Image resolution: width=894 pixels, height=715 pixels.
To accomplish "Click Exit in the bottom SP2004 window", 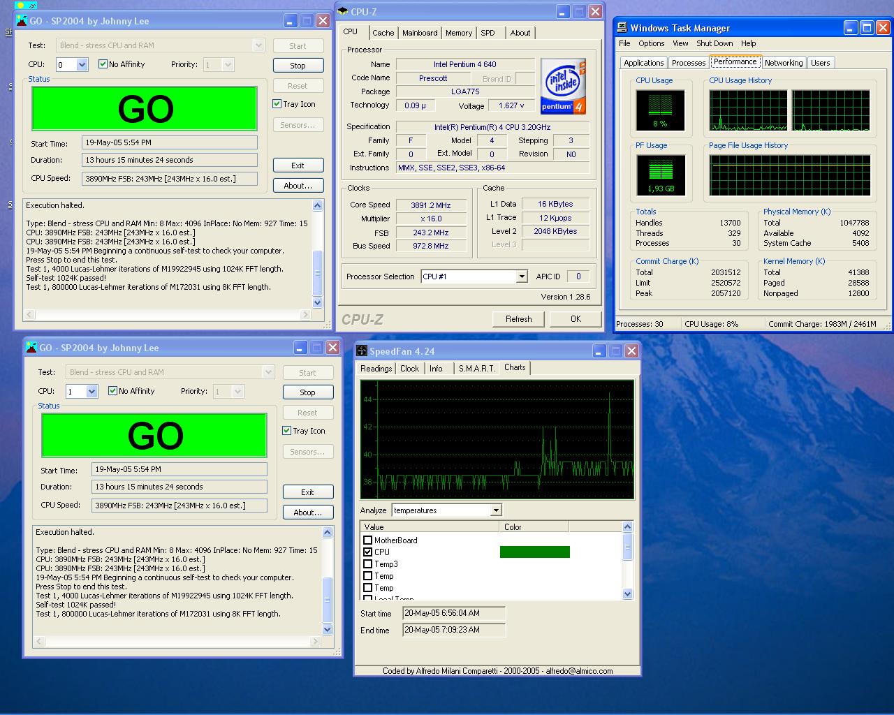I will click(x=308, y=492).
